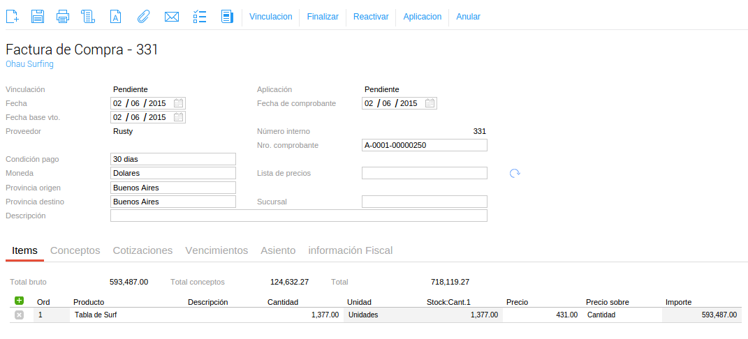Click the Finalizar button
This screenshot has height=339, width=748.
coord(323,17)
